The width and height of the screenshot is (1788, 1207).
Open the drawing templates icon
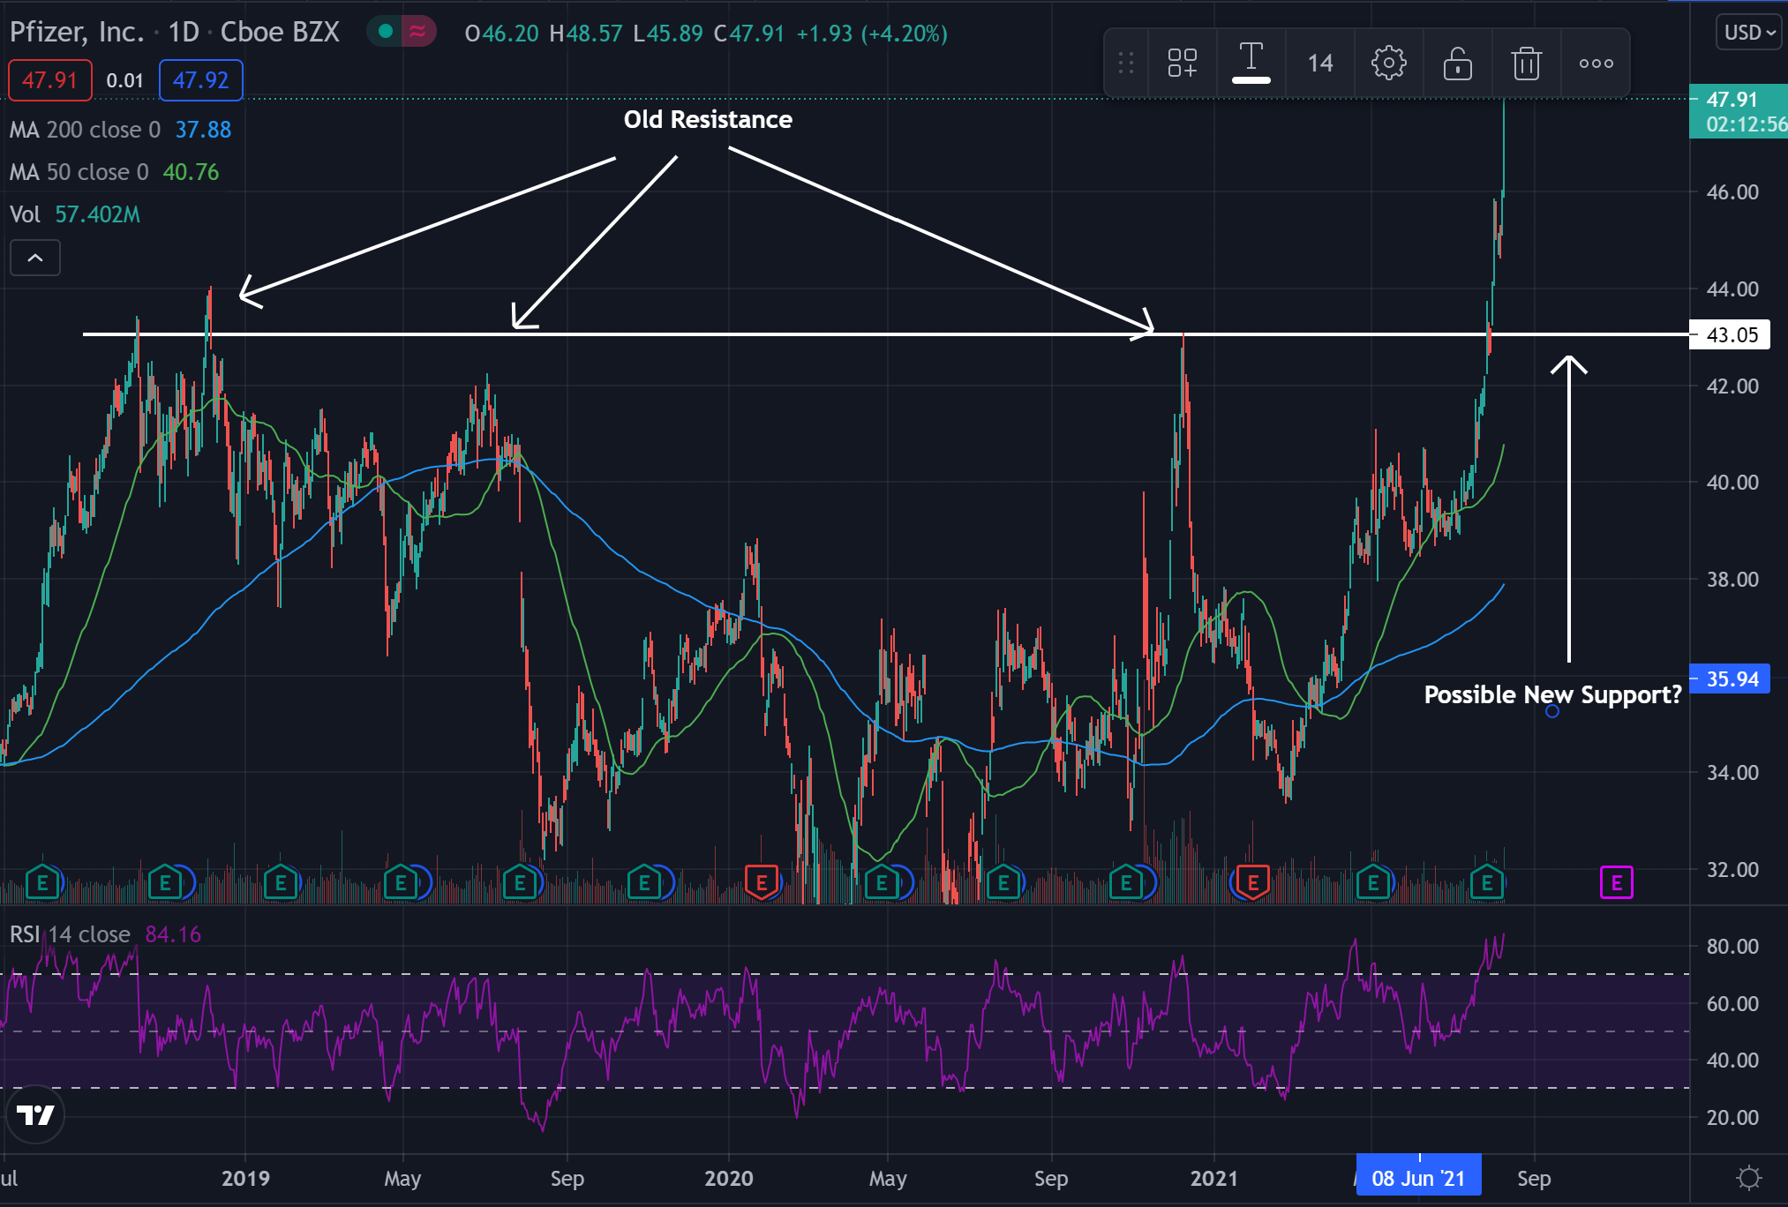[x=1182, y=64]
